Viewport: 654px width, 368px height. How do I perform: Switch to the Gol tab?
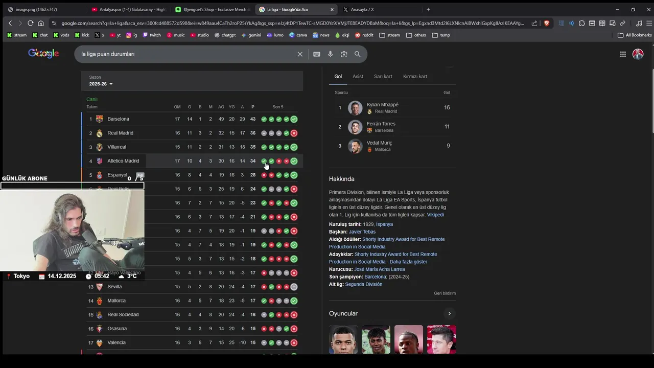[338, 77]
